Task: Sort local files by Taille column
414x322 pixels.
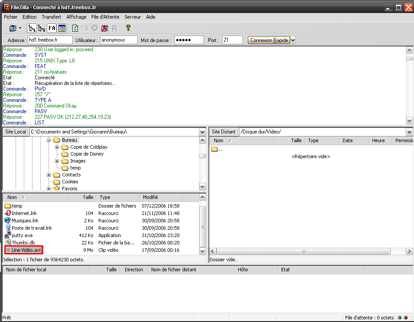Action: coord(82,197)
